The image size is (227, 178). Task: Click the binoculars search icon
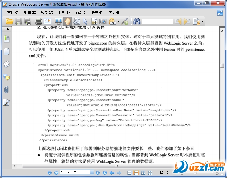pos(137,21)
